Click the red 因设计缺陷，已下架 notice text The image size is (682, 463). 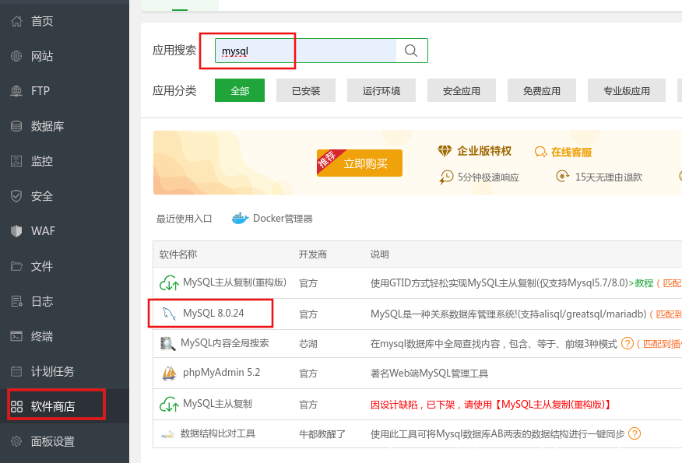[x=491, y=405]
